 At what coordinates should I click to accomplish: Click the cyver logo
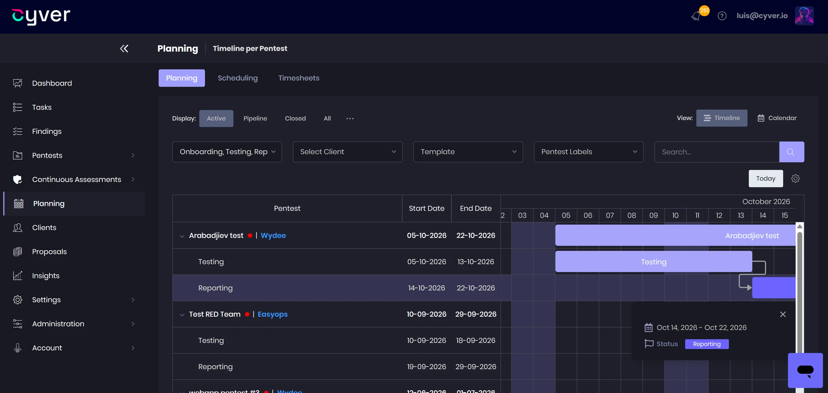pos(41,16)
